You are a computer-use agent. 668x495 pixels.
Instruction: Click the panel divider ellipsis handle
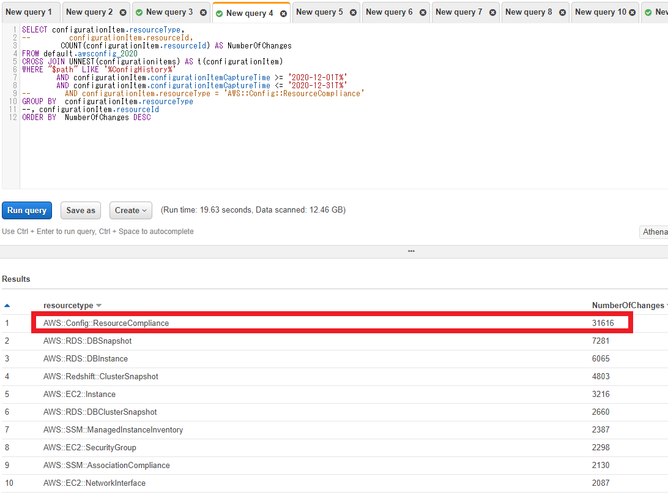[x=411, y=251]
